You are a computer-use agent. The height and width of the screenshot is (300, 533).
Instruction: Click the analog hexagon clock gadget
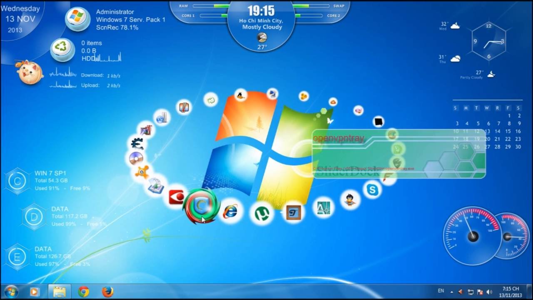click(489, 41)
